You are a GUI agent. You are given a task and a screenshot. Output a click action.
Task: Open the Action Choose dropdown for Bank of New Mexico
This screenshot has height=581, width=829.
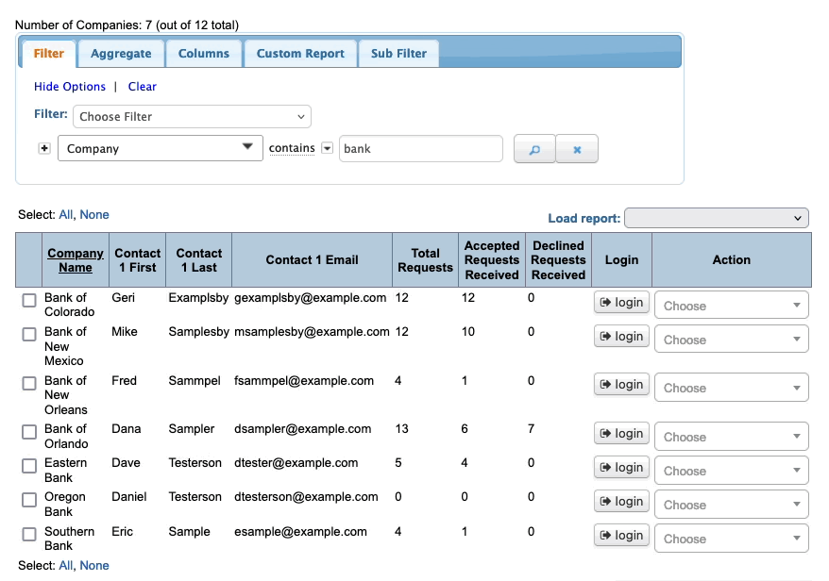[731, 340]
